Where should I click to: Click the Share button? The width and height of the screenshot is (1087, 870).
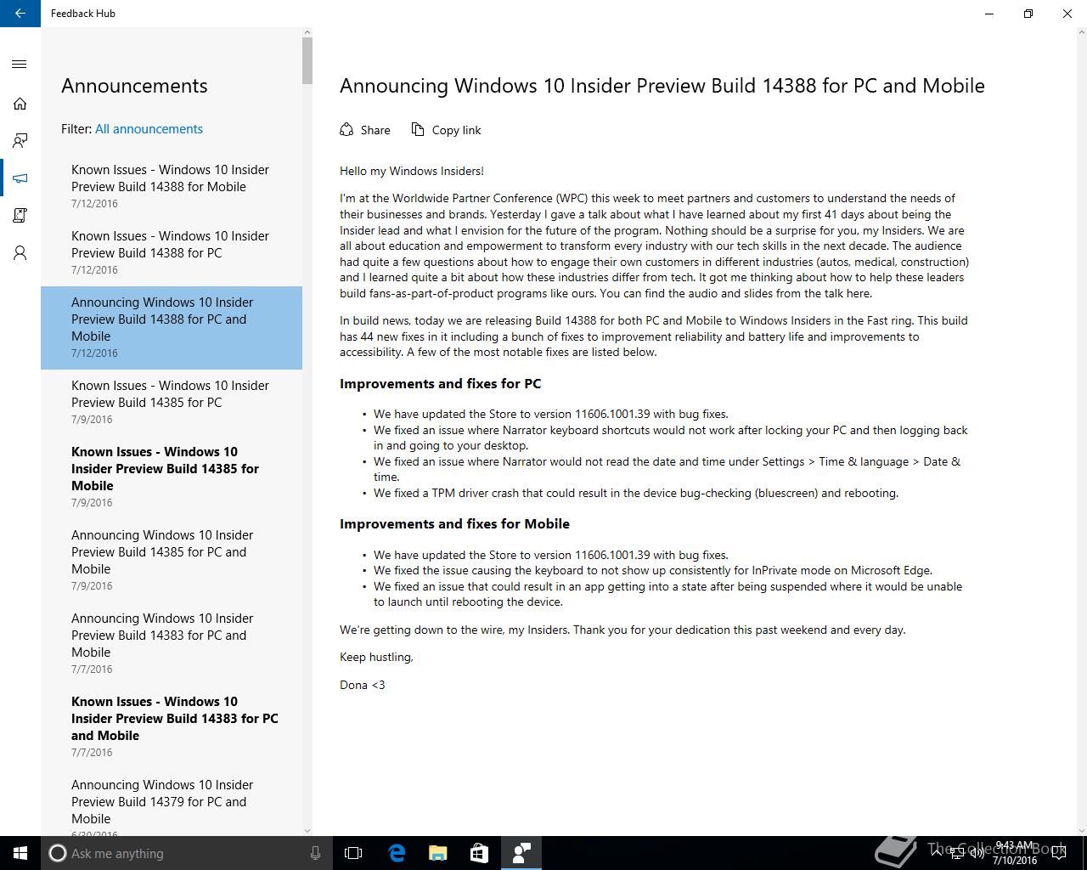click(365, 130)
